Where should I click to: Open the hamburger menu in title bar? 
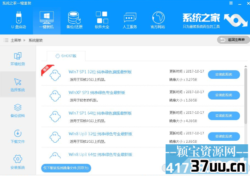click(231, 3)
